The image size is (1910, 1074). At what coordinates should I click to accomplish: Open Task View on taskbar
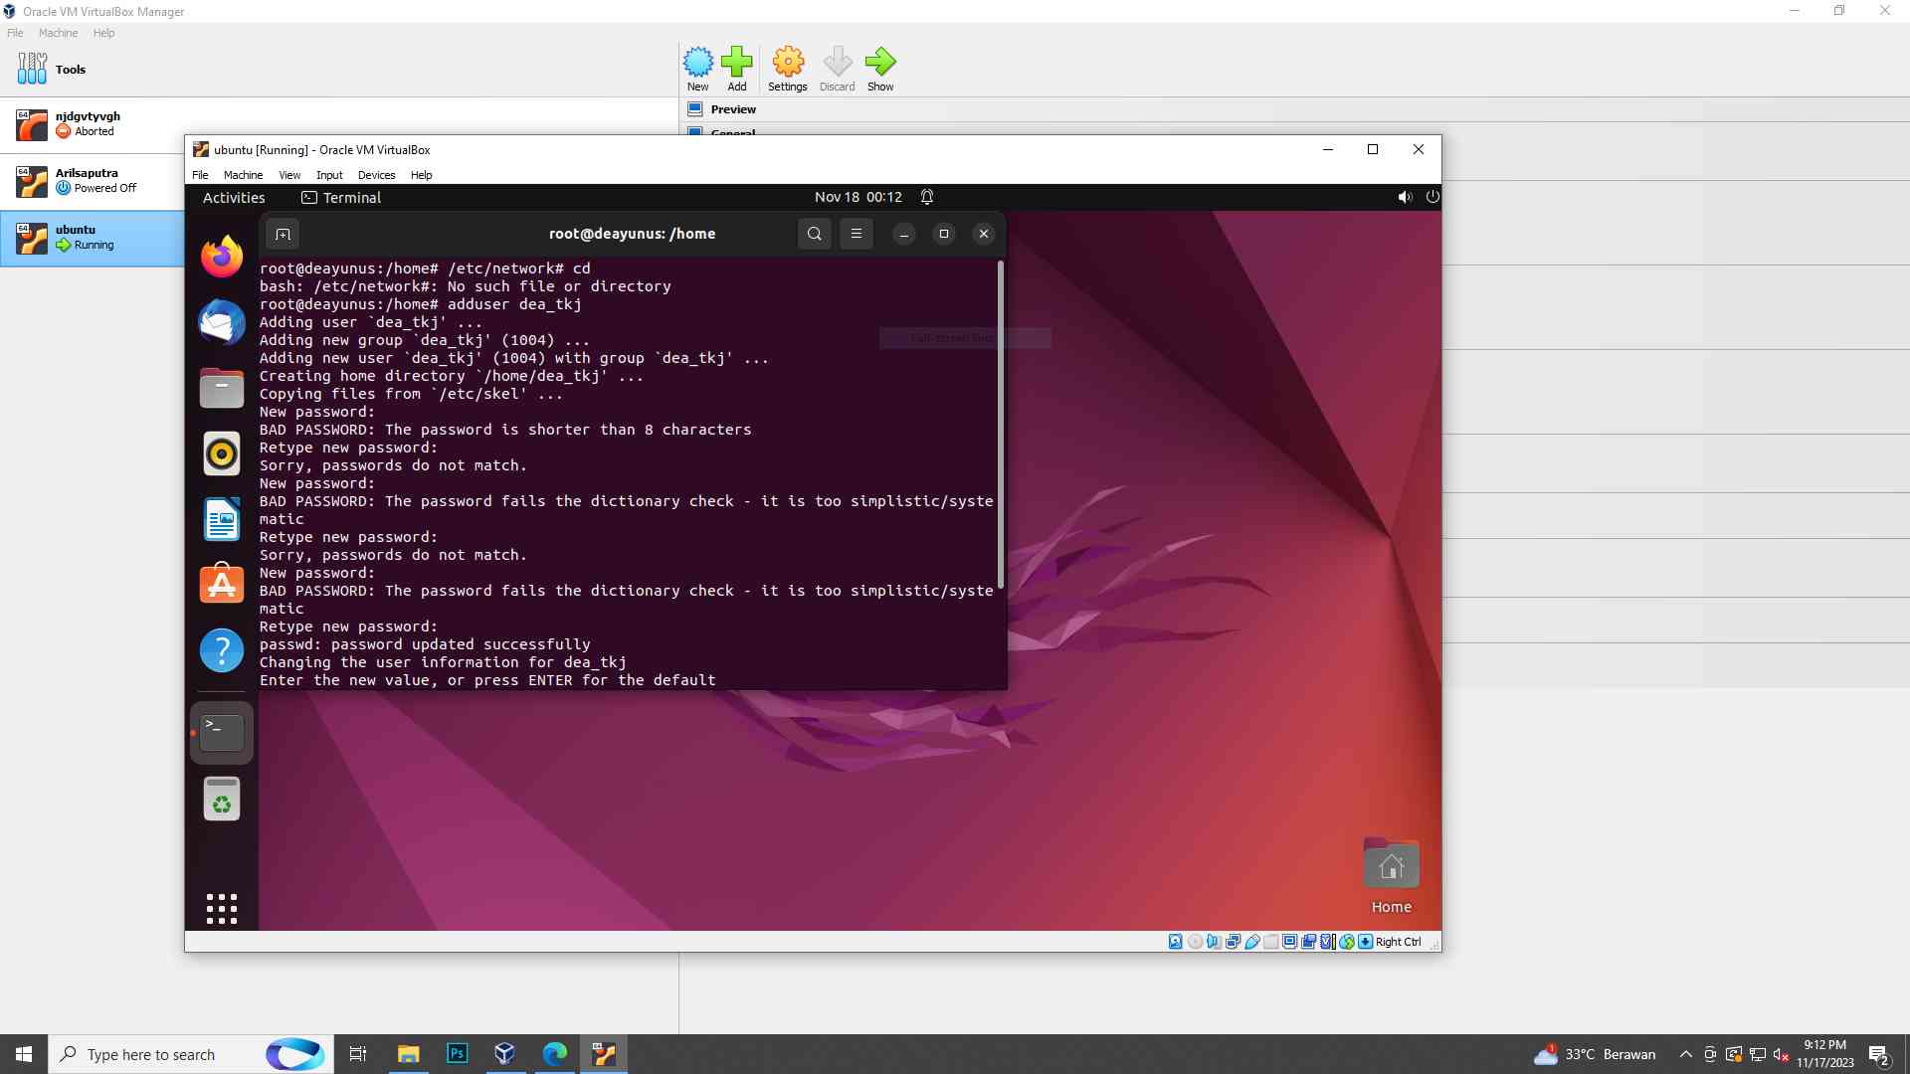tap(358, 1054)
